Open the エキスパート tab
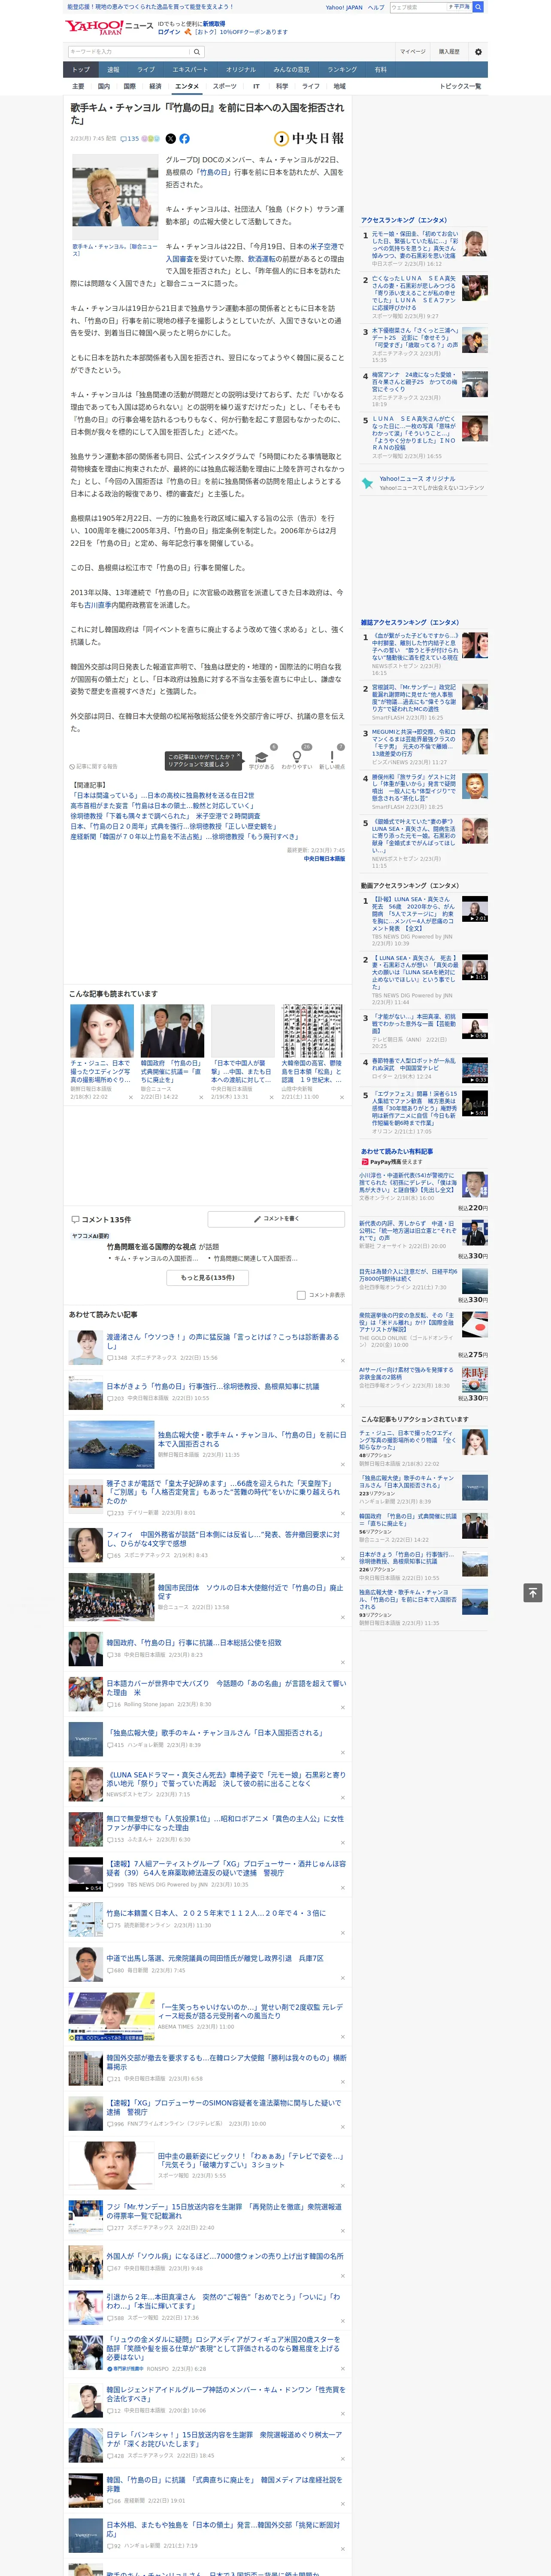The width and height of the screenshot is (551, 2576). pyautogui.click(x=190, y=70)
